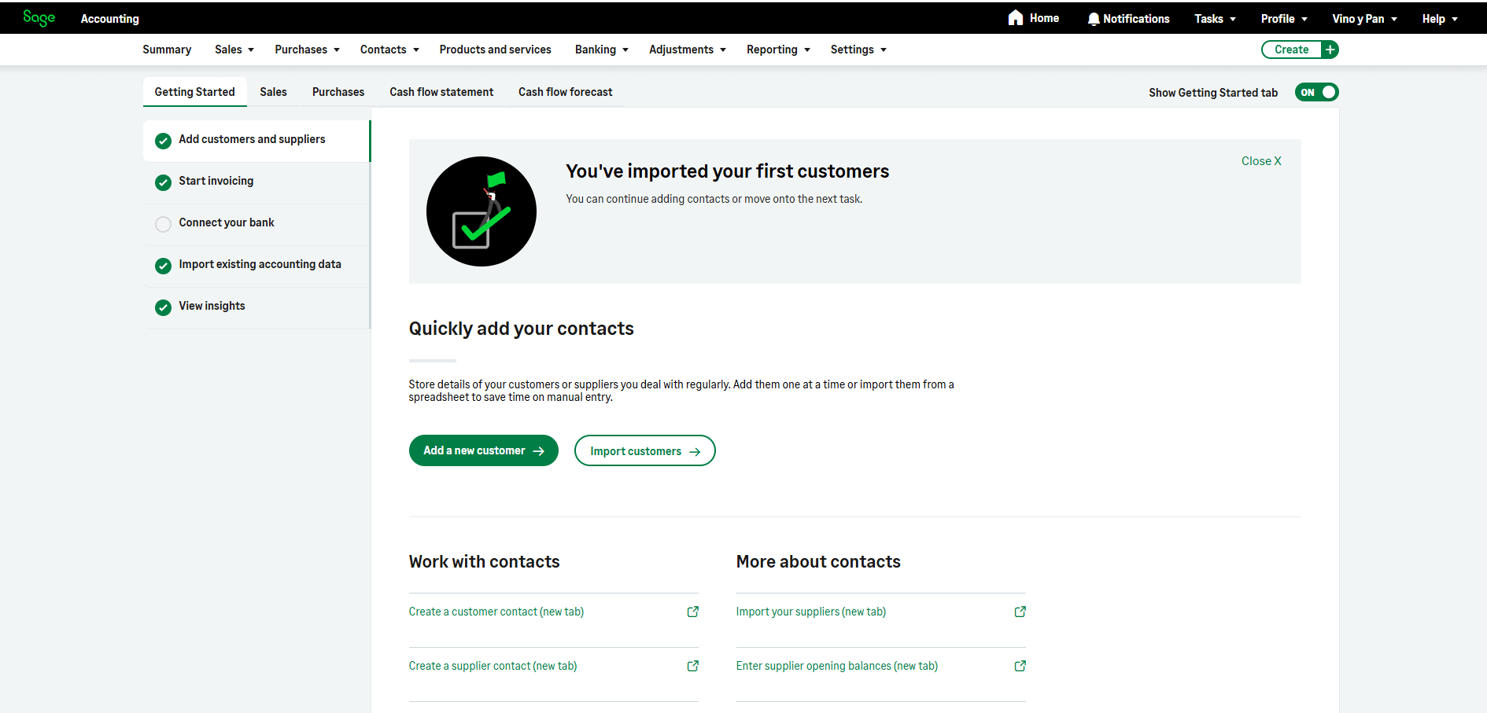Click the Import existing accounting data checkmark

tap(163, 266)
